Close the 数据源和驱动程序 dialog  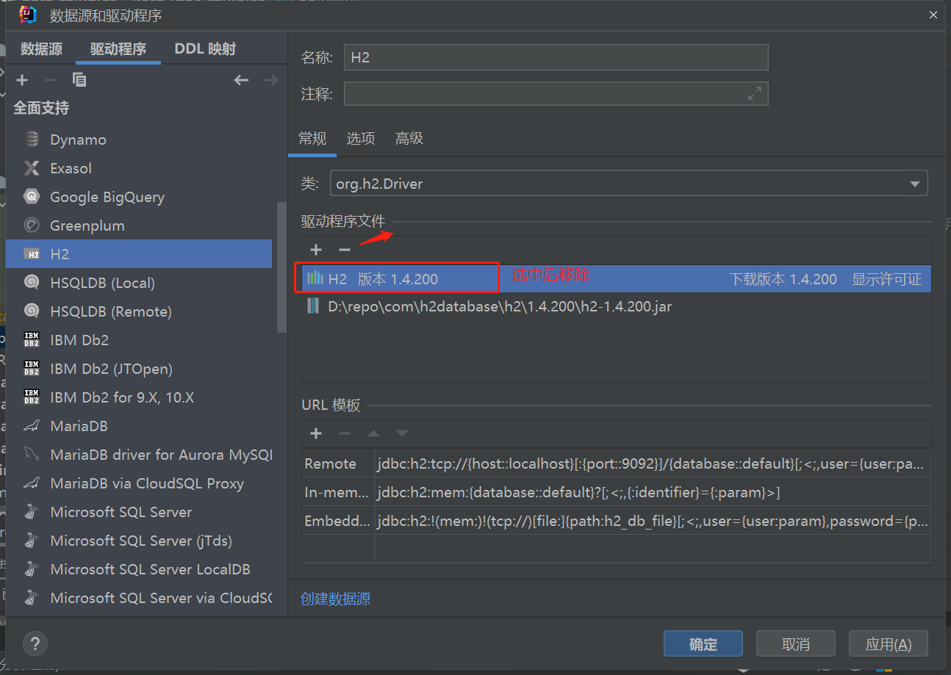(x=933, y=15)
